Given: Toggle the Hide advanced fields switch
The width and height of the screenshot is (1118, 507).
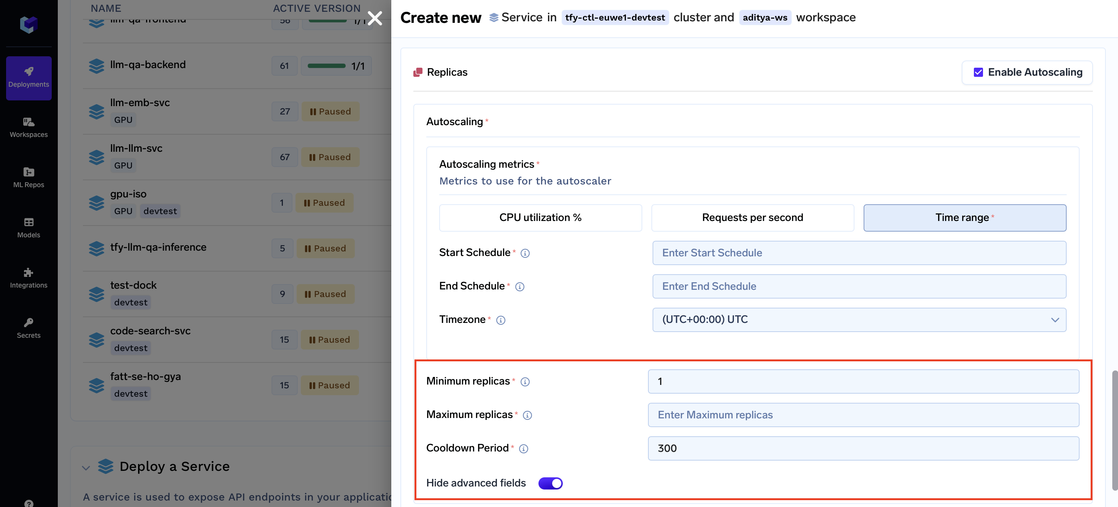Looking at the screenshot, I should pyautogui.click(x=550, y=483).
